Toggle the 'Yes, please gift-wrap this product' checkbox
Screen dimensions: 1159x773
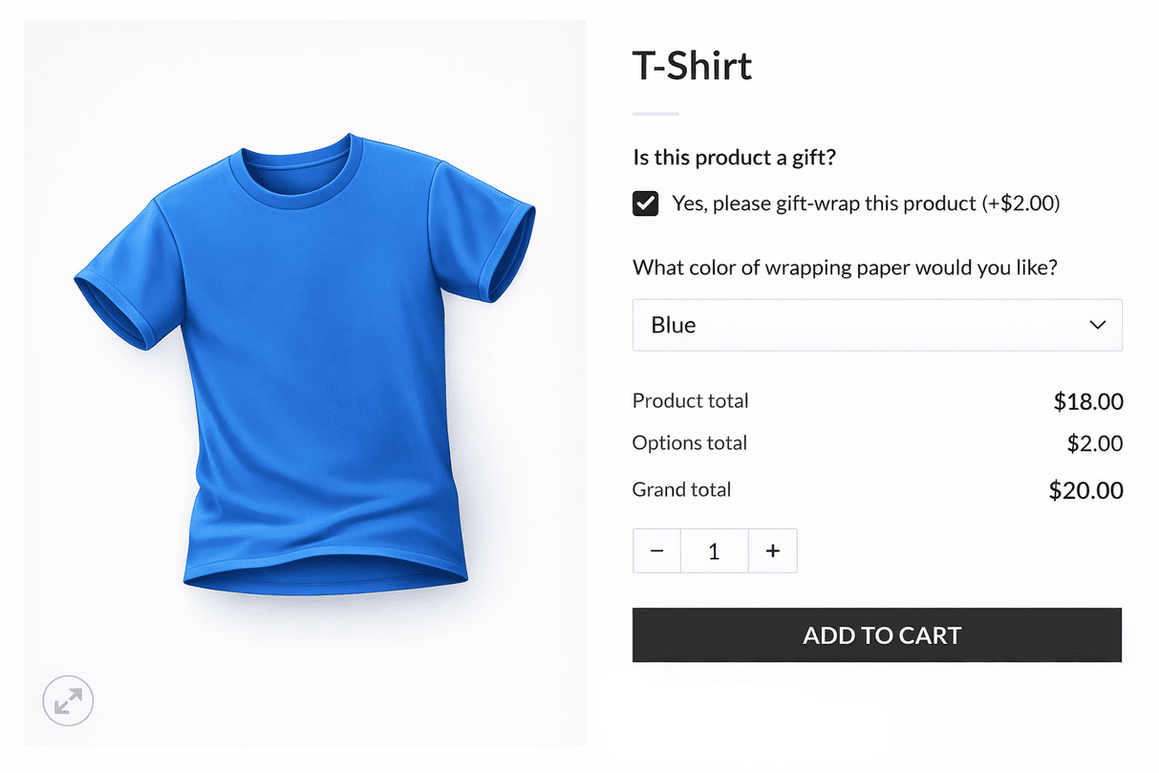click(x=645, y=203)
